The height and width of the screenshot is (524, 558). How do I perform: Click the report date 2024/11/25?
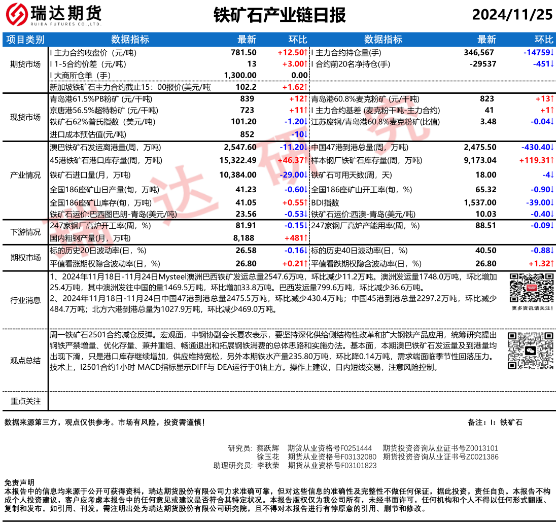(512, 15)
